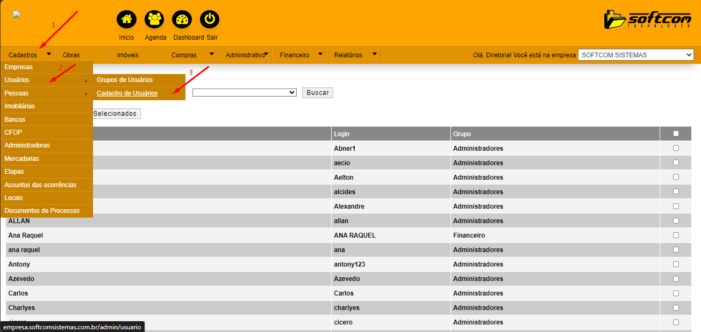
Task: Click the Login column header
Action: tap(342, 134)
